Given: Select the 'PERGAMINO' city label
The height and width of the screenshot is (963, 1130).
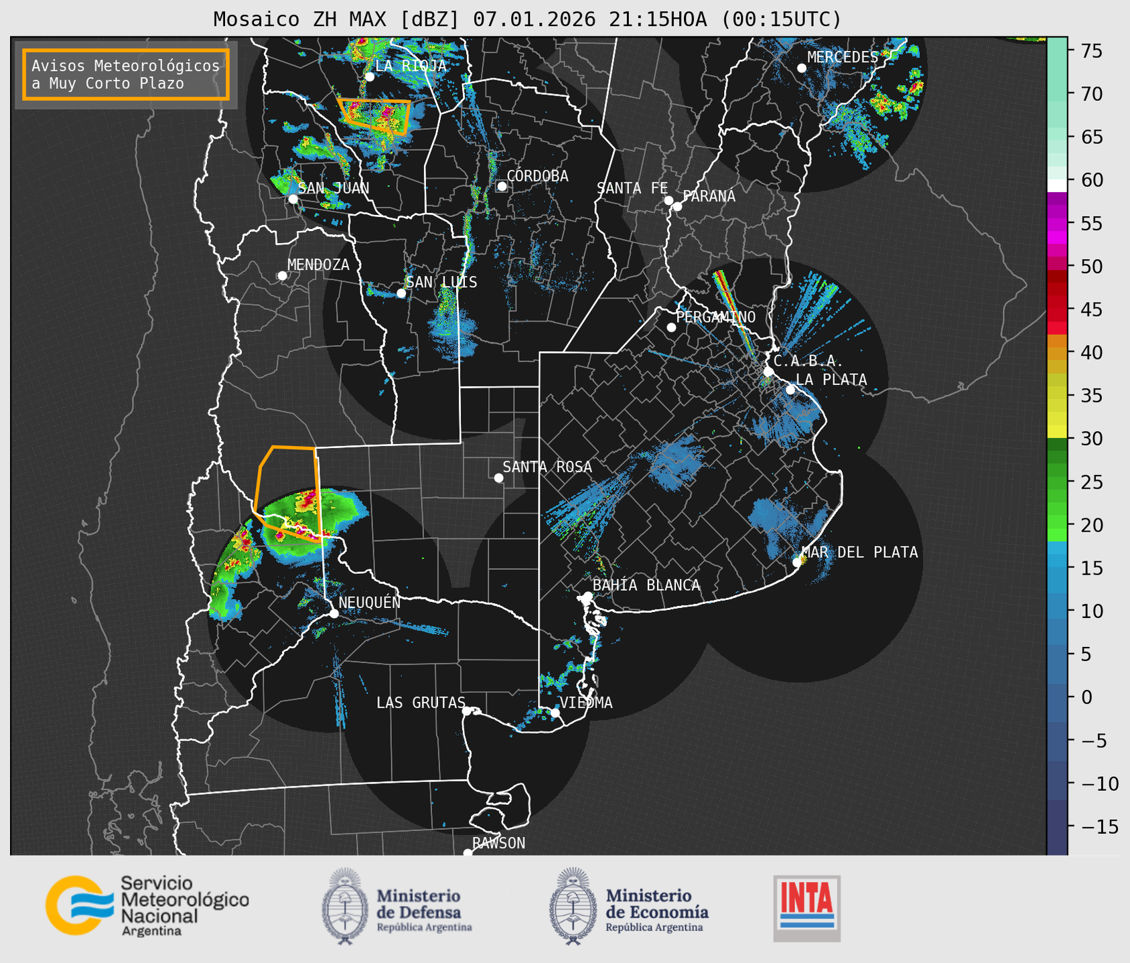Looking at the screenshot, I should 716,317.
